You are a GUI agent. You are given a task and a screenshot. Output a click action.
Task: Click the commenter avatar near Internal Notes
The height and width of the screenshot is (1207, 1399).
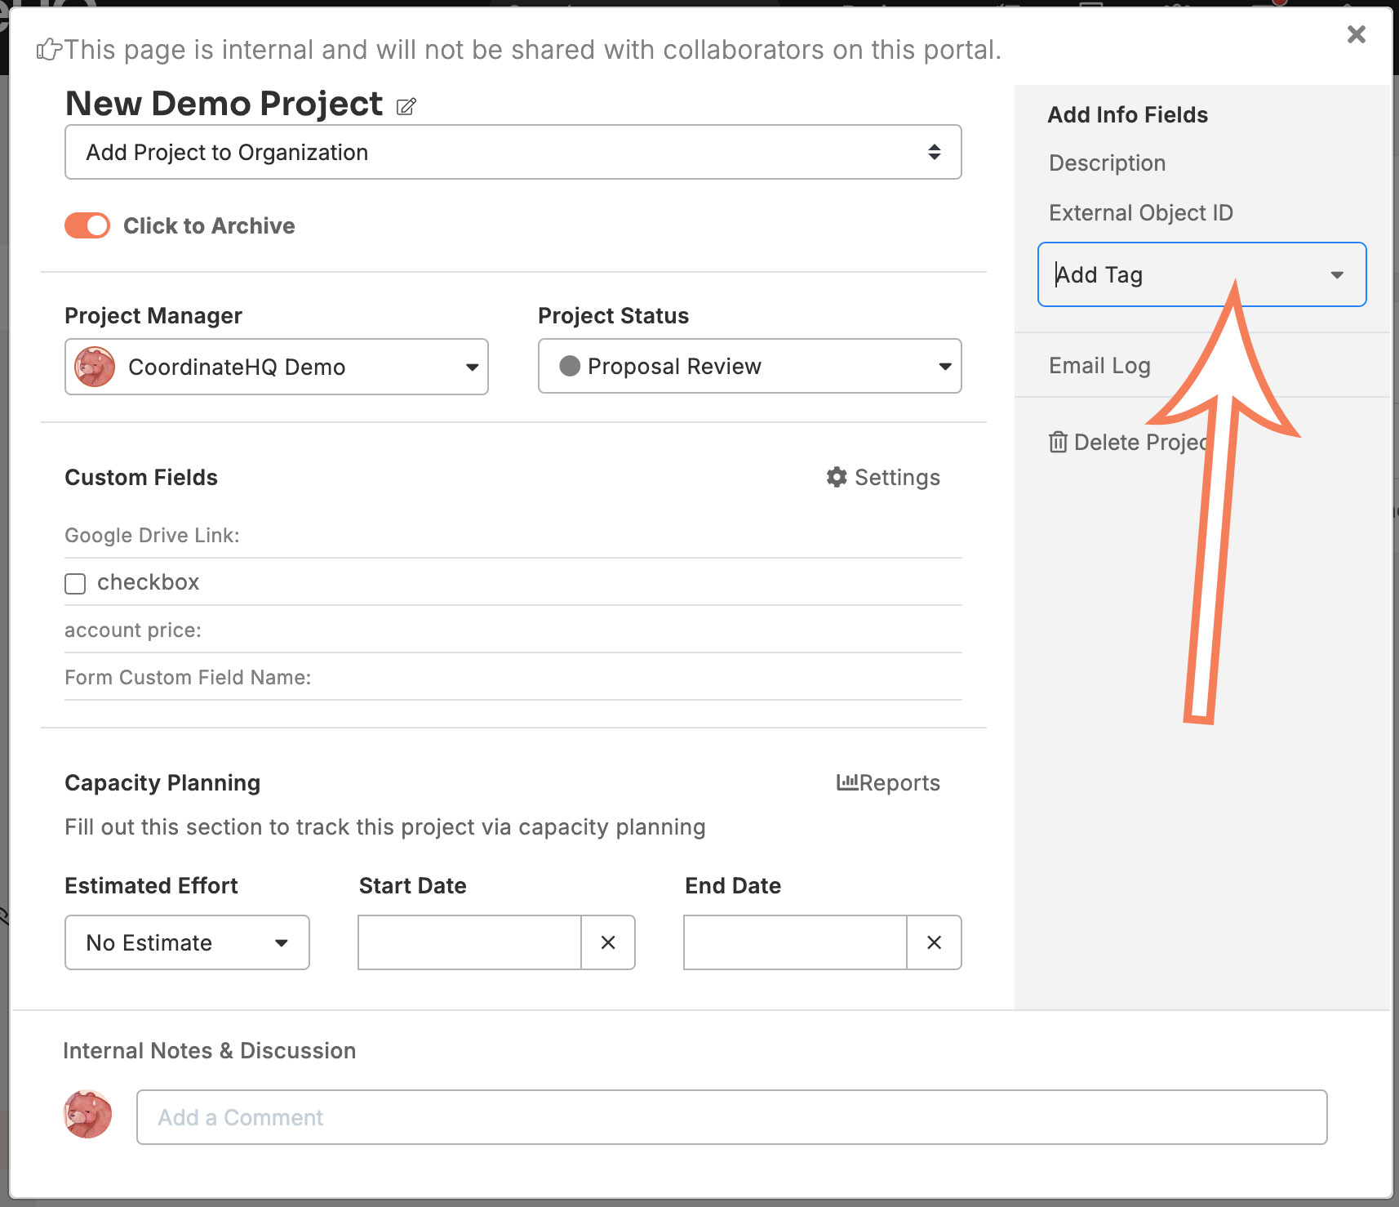[x=87, y=1114]
